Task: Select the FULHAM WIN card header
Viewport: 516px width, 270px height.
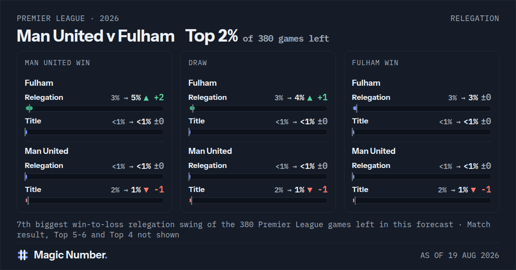Action: click(375, 63)
